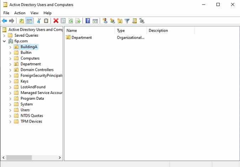Open the Action menu

click(x=20, y=13)
